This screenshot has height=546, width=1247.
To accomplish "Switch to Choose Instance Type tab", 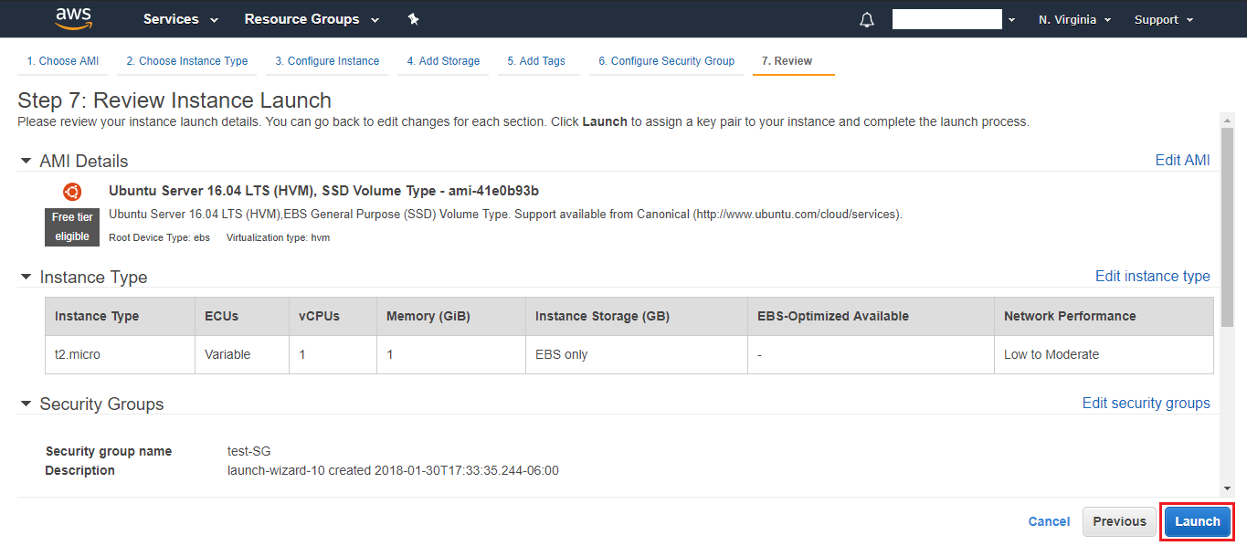I will (186, 61).
